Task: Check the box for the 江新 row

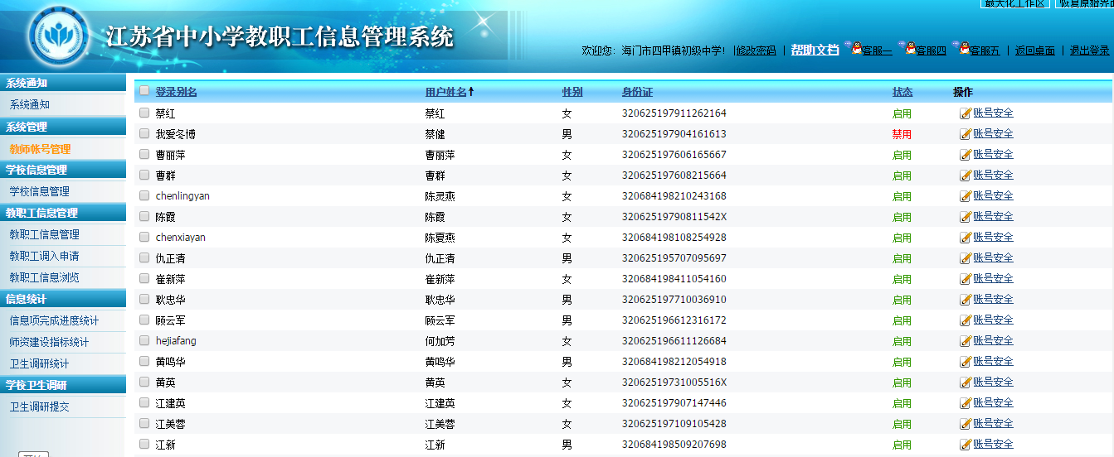Action: pos(144,444)
